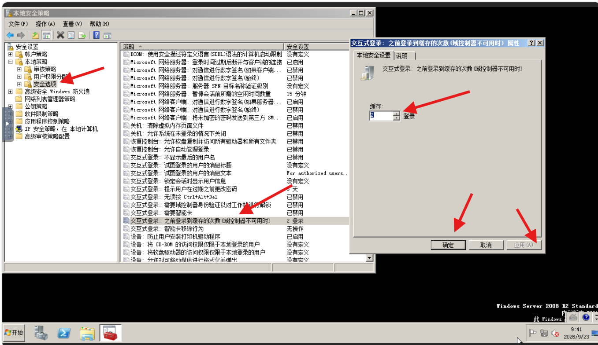Image resolution: width=598 pixels, height=345 pixels.
Task: Open the 操作(A) menu
Action: click(45, 24)
